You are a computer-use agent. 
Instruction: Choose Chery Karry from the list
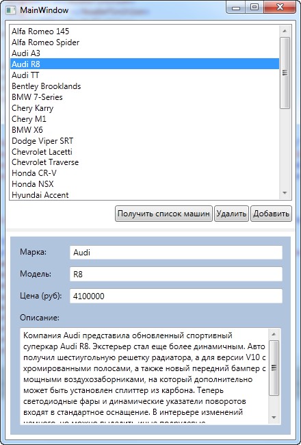144,108
